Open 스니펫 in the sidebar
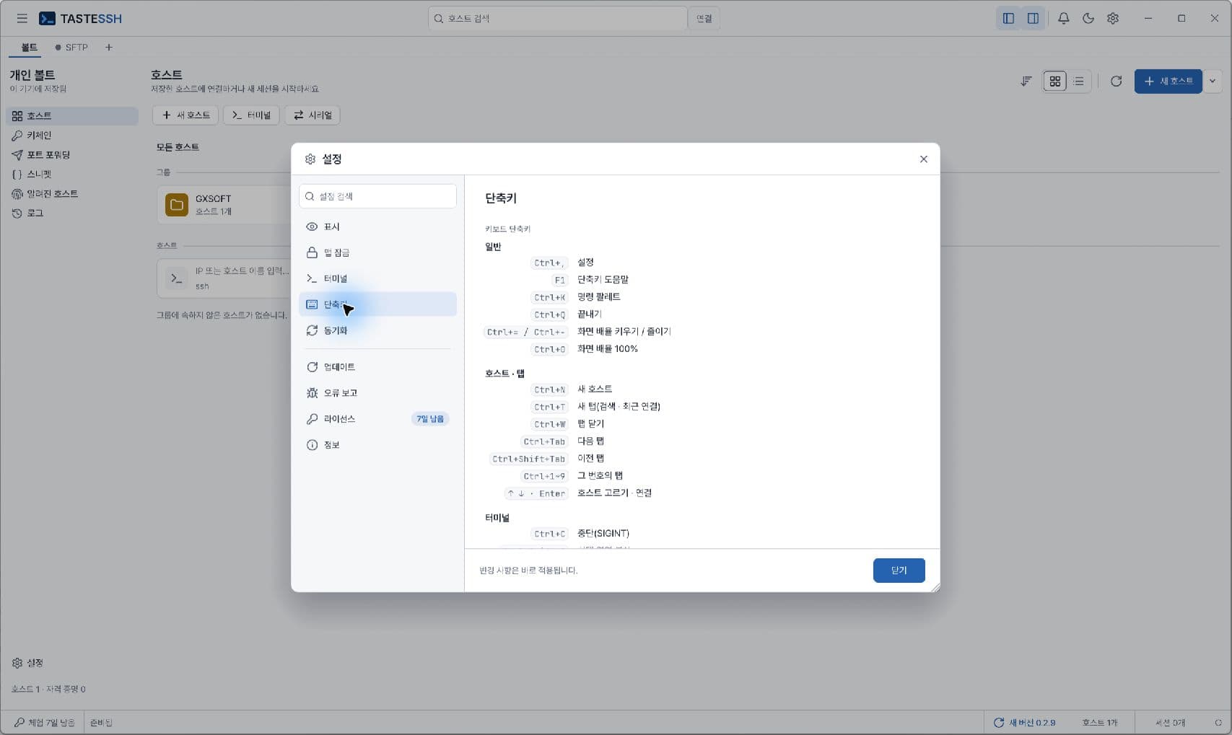Screen dimensions: 1232x735 (x=71, y=175)
